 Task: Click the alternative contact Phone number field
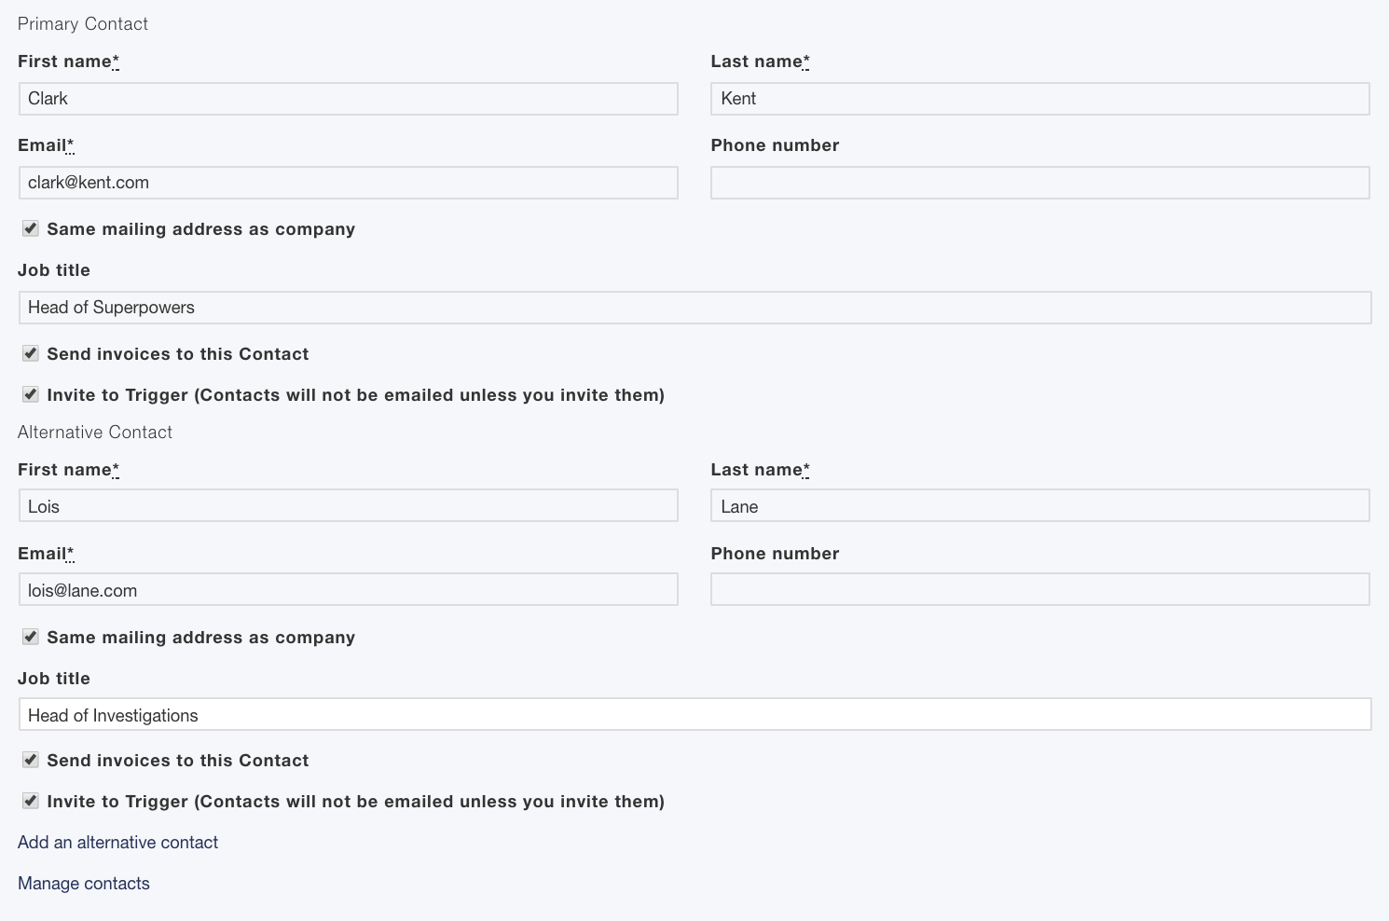tap(1039, 590)
